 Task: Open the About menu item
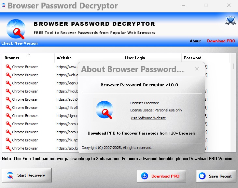pos(195,41)
